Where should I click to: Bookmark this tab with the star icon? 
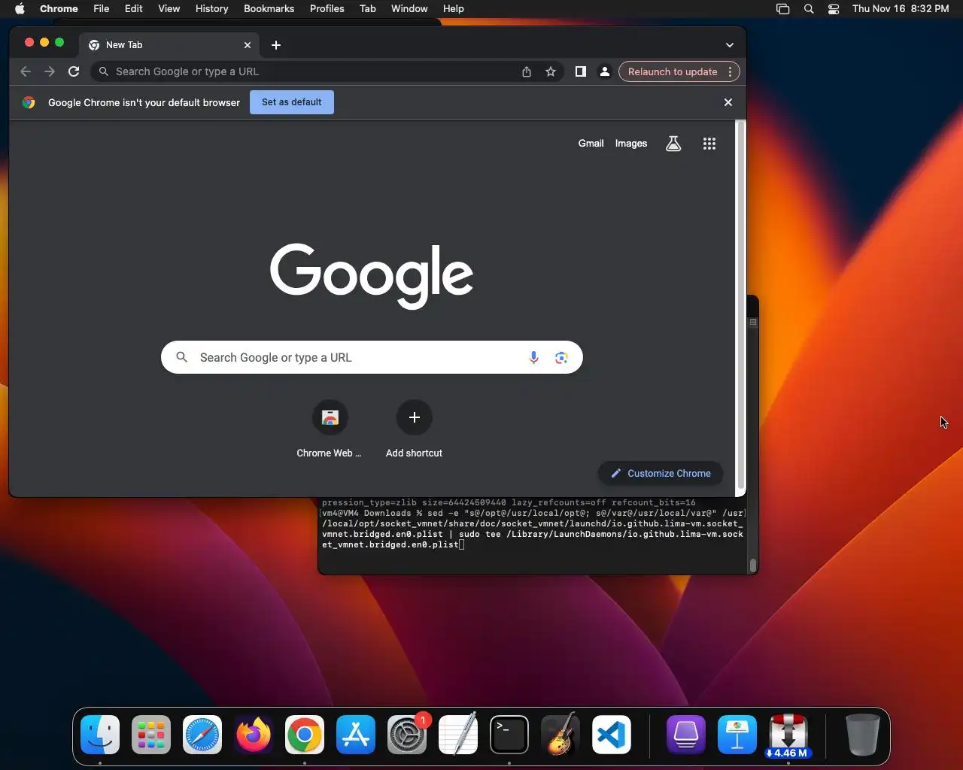pos(551,71)
